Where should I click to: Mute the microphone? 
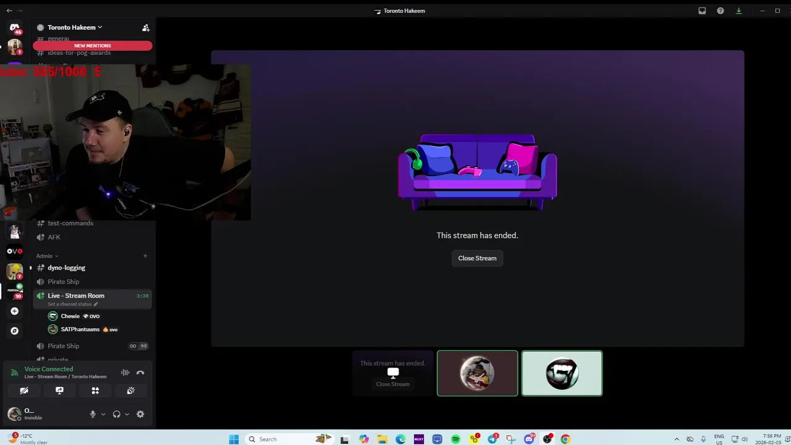click(x=93, y=414)
